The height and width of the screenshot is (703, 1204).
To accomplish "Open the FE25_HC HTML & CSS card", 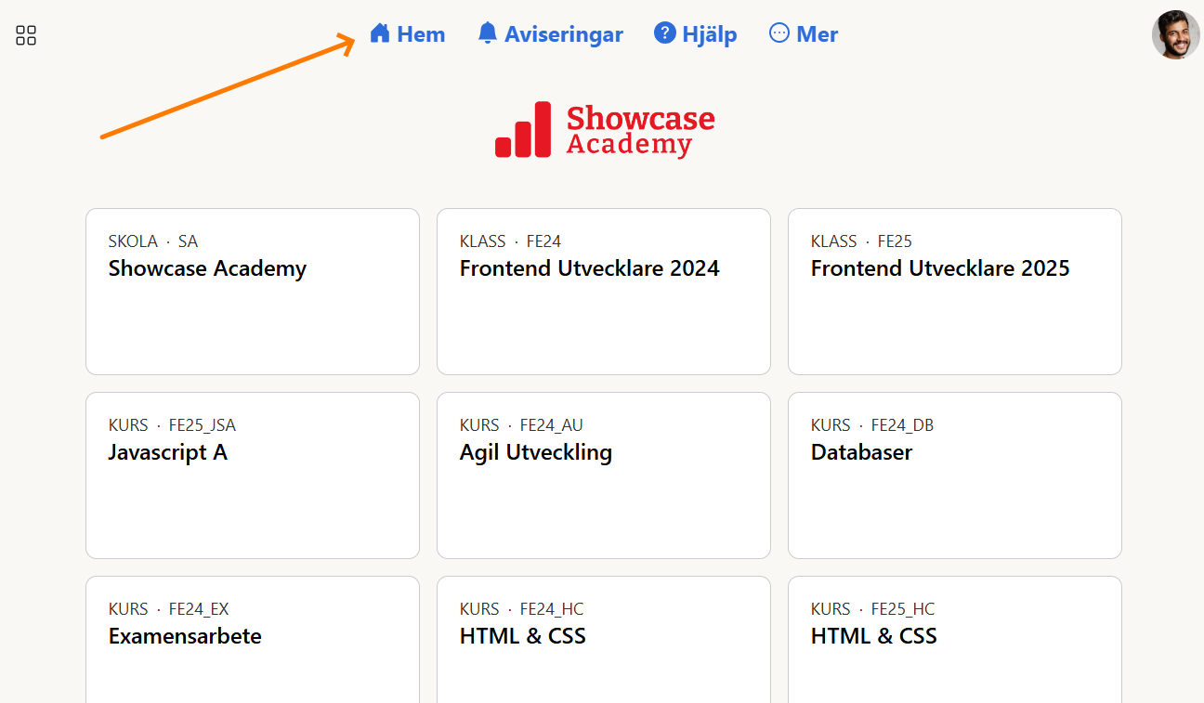I will pyautogui.click(x=955, y=641).
